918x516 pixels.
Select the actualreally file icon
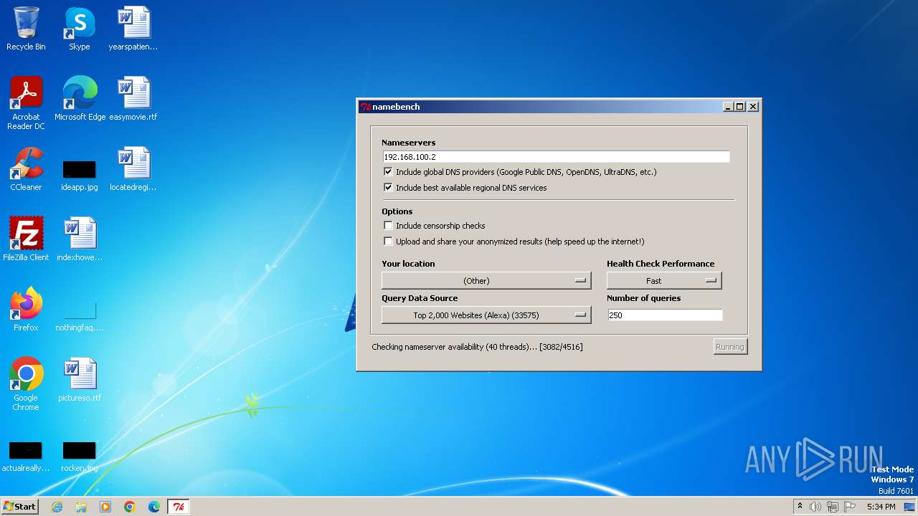[26, 456]
